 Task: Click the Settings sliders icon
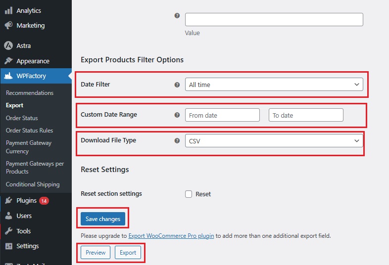pyautogui.click(x=9, y=246)
